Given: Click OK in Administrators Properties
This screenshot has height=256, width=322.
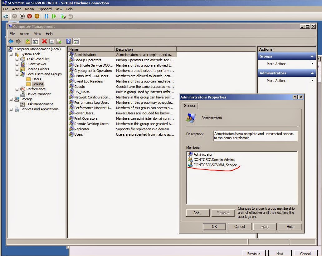Looking at the screenshot, I should pos(214,227).
